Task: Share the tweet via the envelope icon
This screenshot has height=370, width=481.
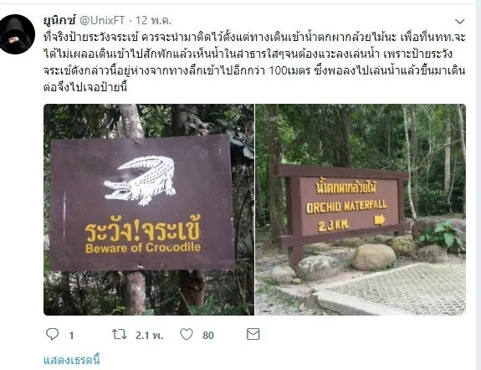Action: 253,334
